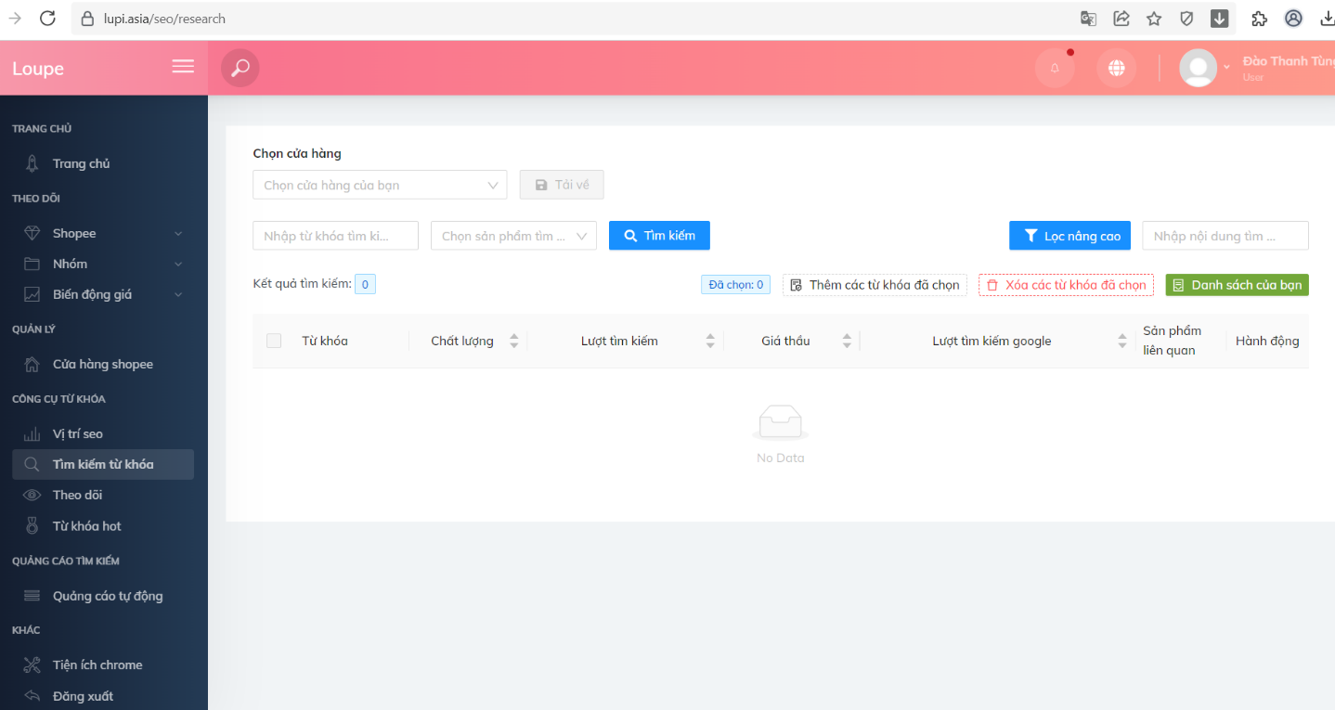Click the Lọc nâng cao filter button
Image resolution: width=1335 pixels, height=710 pixels.
[1070, 236]
